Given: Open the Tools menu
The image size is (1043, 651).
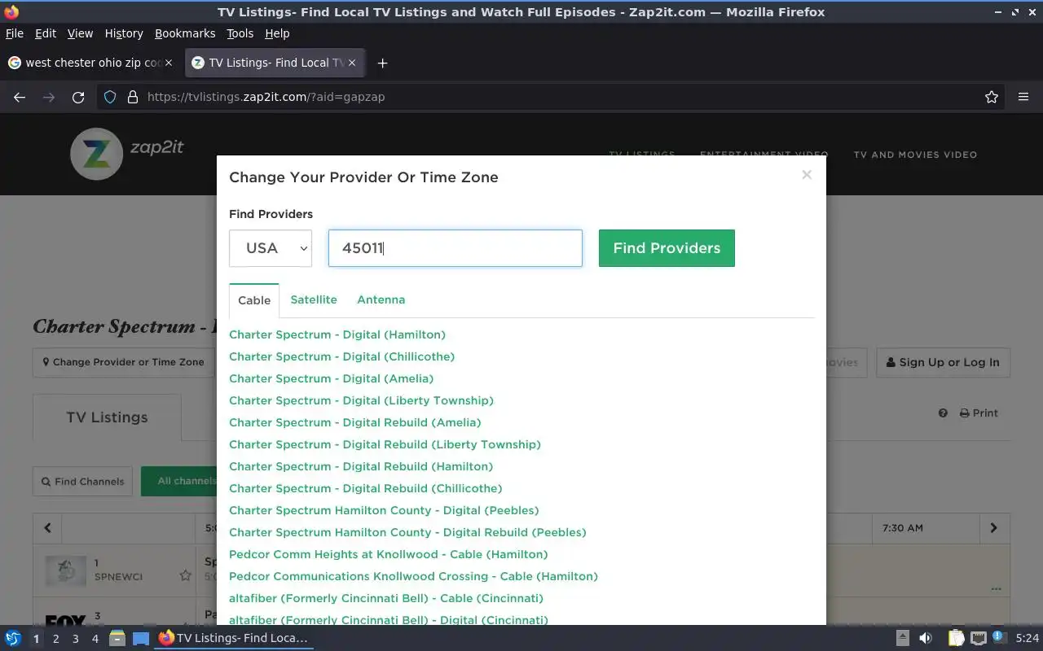Looking at the screenshot, I should coord(240,33).
